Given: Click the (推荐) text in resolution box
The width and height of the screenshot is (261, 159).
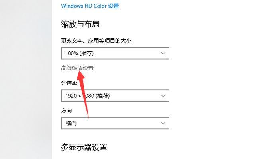Looking at the screenshot, I should point(102,96).
